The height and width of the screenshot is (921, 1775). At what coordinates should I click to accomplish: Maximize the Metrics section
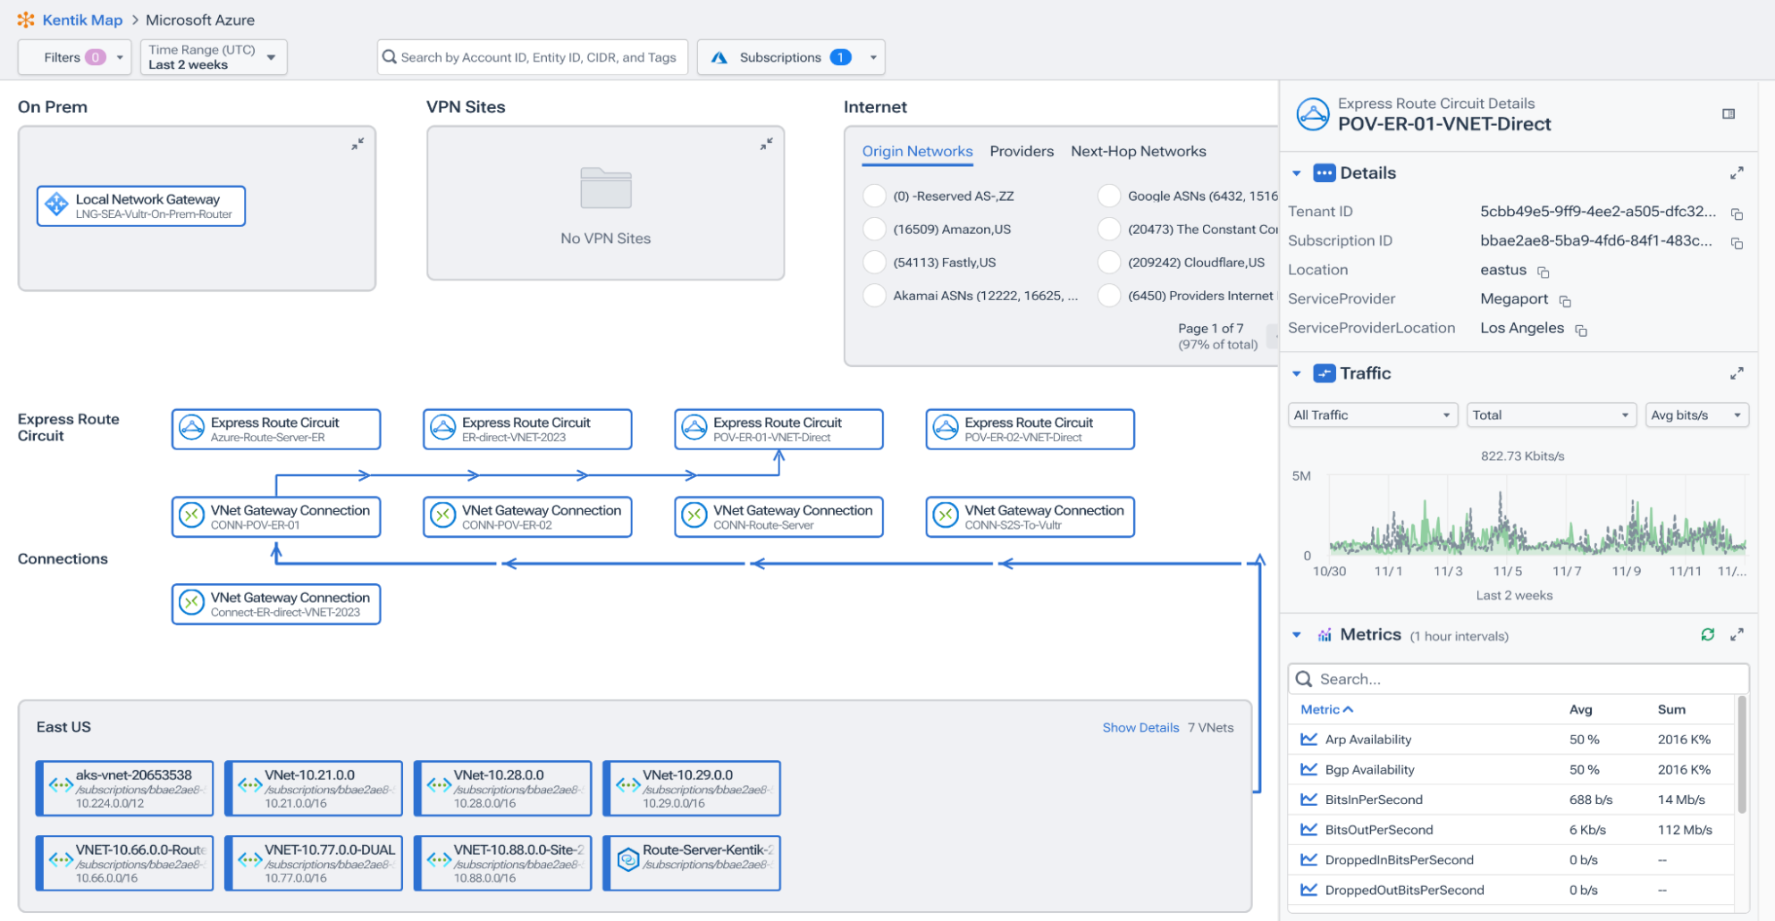pos(1737,634)
